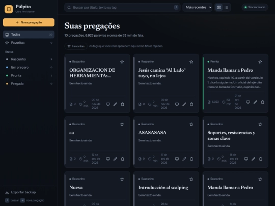Present the aa sermon

pyautogui.click(x=108, y=159)
